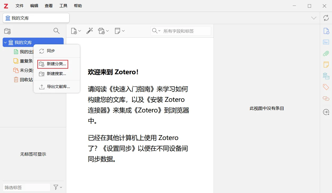Click the sync with zotero.org icon
The image size is (332, 193).
(326, 18)
